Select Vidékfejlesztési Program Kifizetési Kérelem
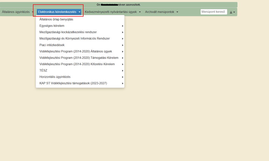Image resolution: width=269 pixels, height=161 pixels. click(80, 64)
